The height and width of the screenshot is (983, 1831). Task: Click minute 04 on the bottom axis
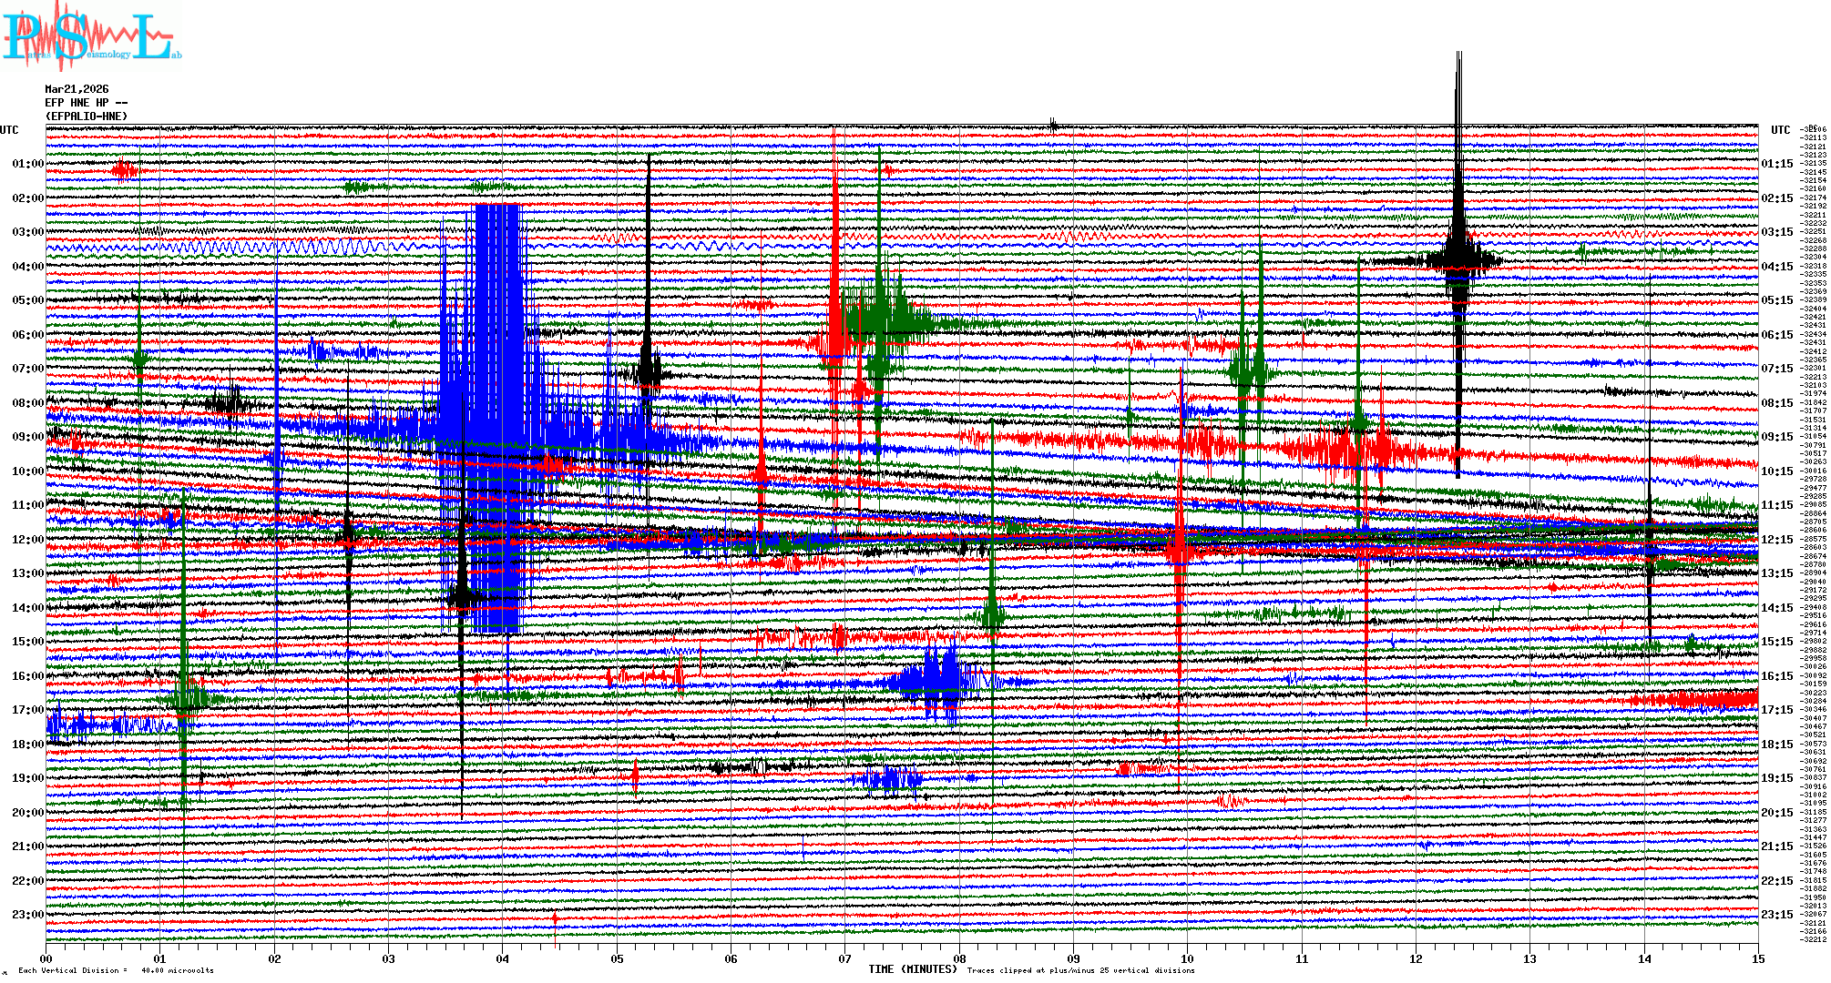503,958
